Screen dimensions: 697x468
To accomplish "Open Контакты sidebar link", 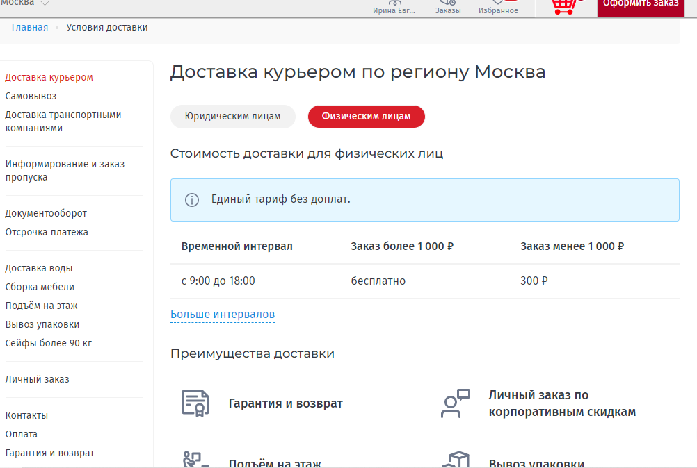I will pos(26,416).
